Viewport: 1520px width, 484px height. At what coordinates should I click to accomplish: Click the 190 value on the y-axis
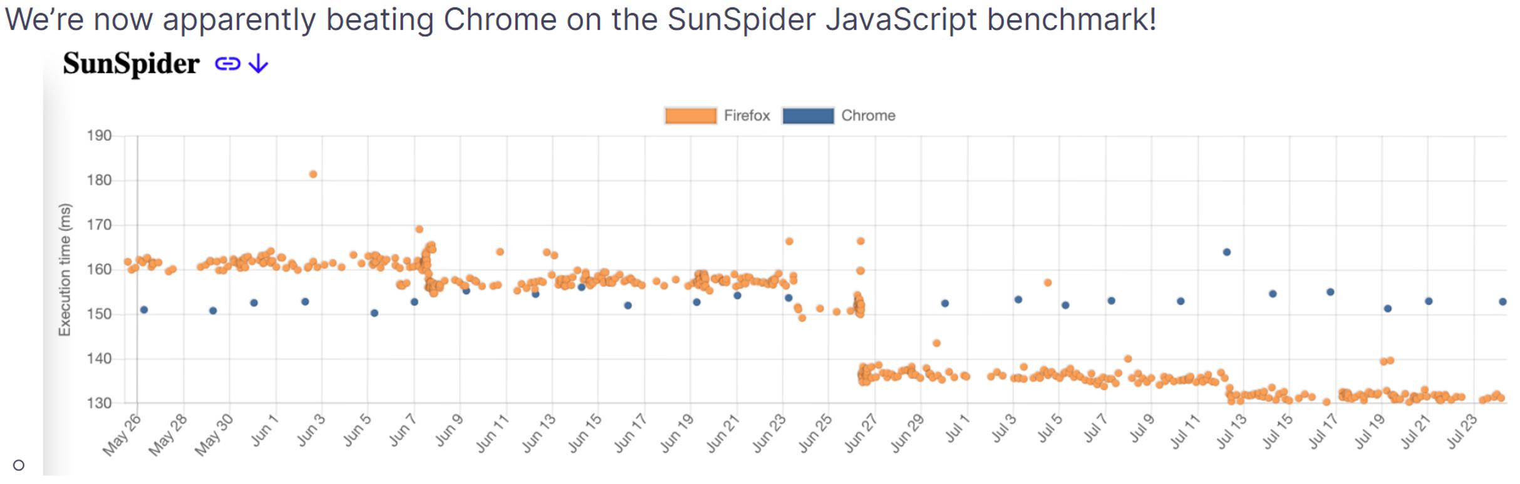click(99, 136)
